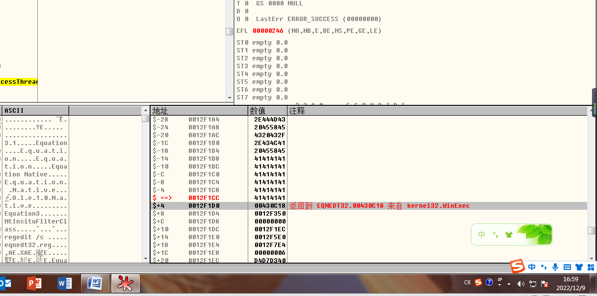Screen dimensions: 597x296
Task: Toggle punctuation mode on Sogou toolbar
Action: 544,267
